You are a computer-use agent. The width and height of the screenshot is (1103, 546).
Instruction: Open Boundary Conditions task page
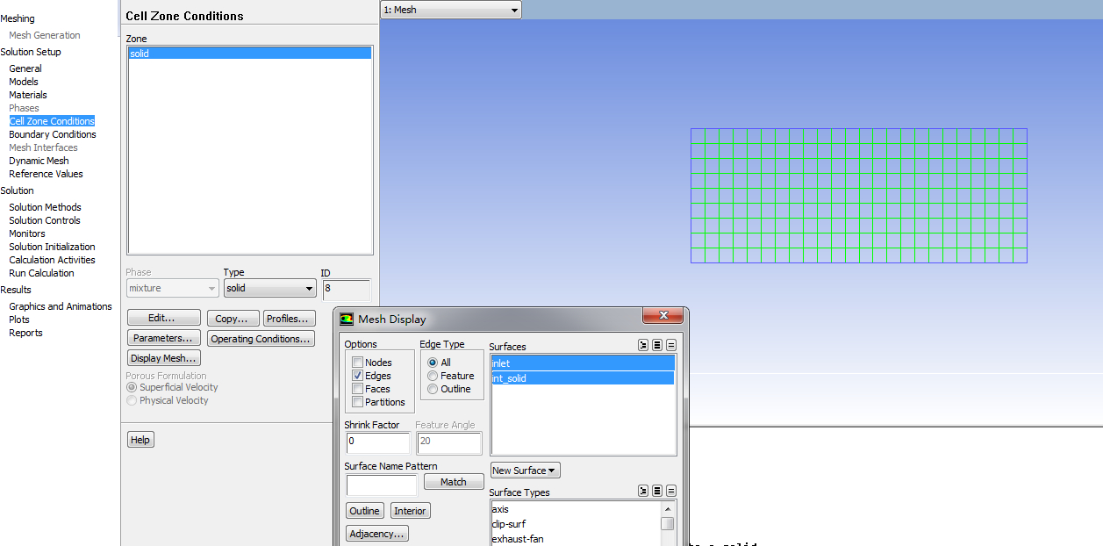coord(53,134)
